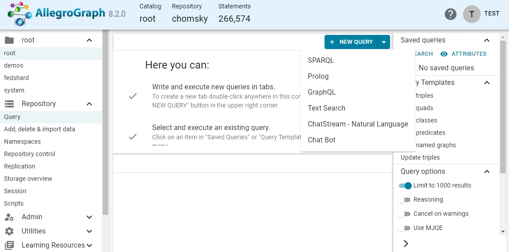Click the Utilities gear icon
Viewport: 509px width, 252px height.
[9, 231]
